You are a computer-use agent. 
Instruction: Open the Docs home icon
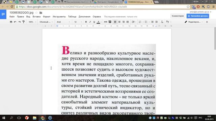tap(3, 14)
